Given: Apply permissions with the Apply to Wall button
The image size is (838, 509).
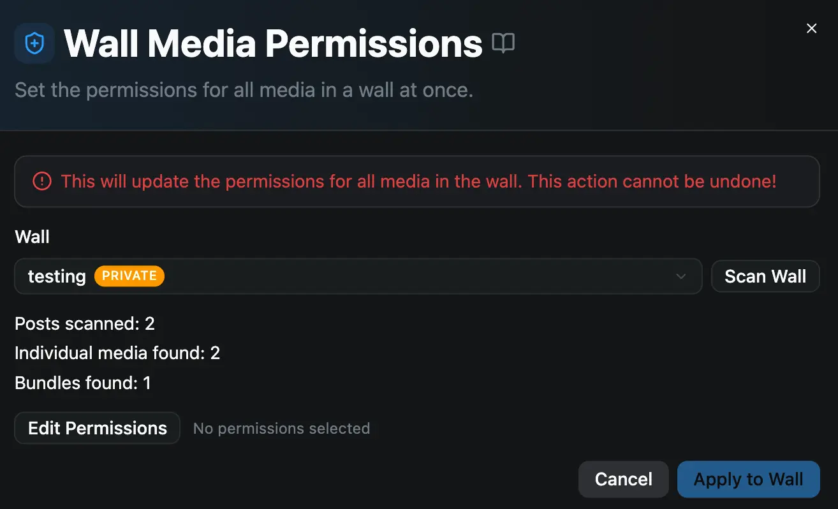Looking at the screenshot, I should (x=748, y=479).
